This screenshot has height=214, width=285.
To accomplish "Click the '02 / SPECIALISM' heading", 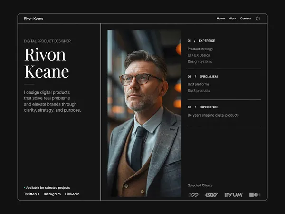I will pyautogui.click(x=202, y=76).
